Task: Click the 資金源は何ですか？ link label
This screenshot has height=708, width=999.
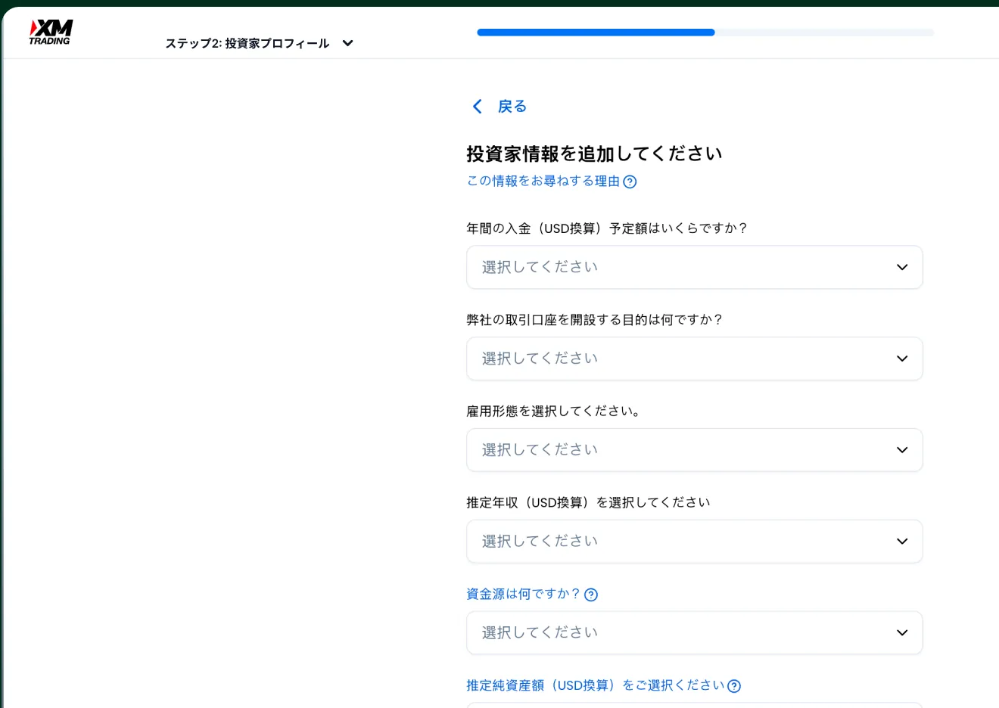Action: pos(524,594)
